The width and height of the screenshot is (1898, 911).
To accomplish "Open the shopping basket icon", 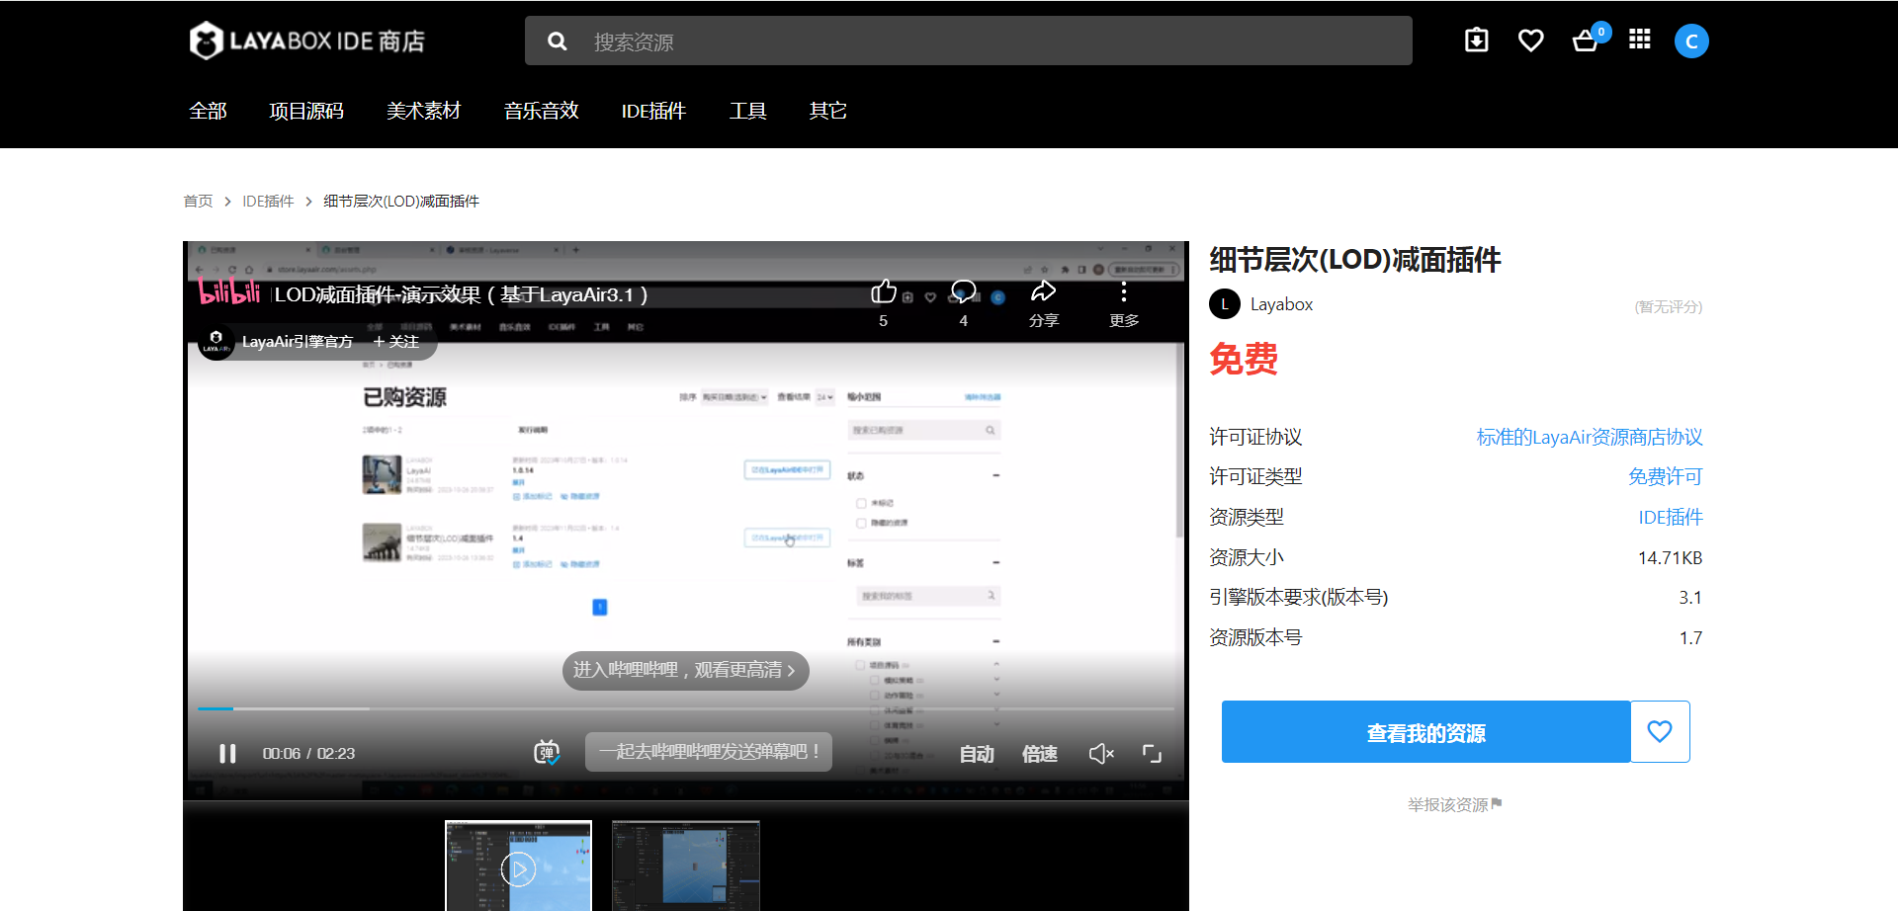I will [1586, 41].
